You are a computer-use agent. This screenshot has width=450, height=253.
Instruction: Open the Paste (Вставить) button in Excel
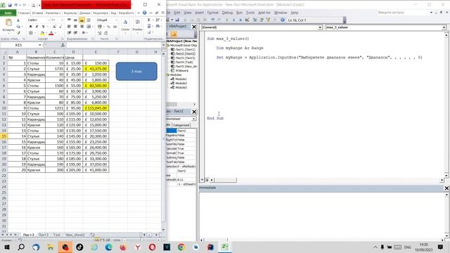coord(8,25)
